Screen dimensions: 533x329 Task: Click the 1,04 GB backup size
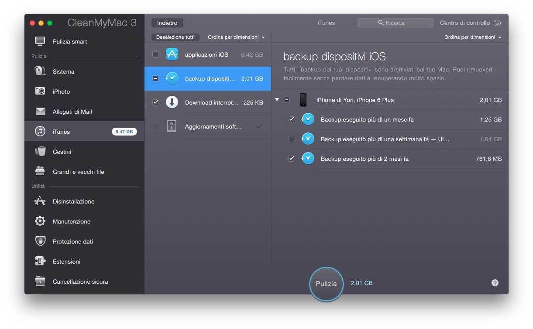pos(491,139)
